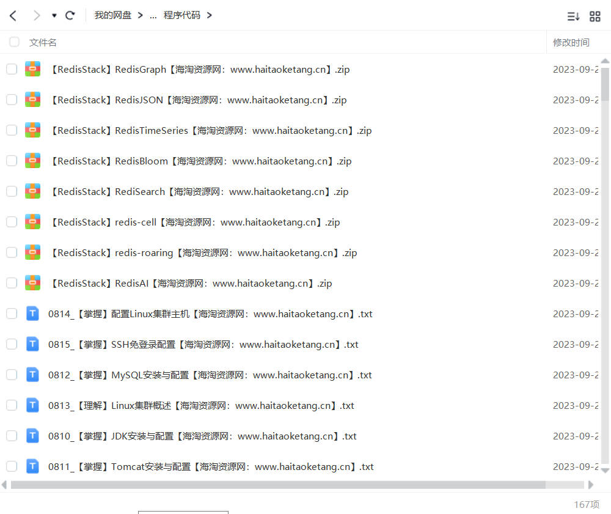Click the RedisAI zip archive icon
Screen dimensions: 611x514
pyautogui.click(x=33, y=283)
